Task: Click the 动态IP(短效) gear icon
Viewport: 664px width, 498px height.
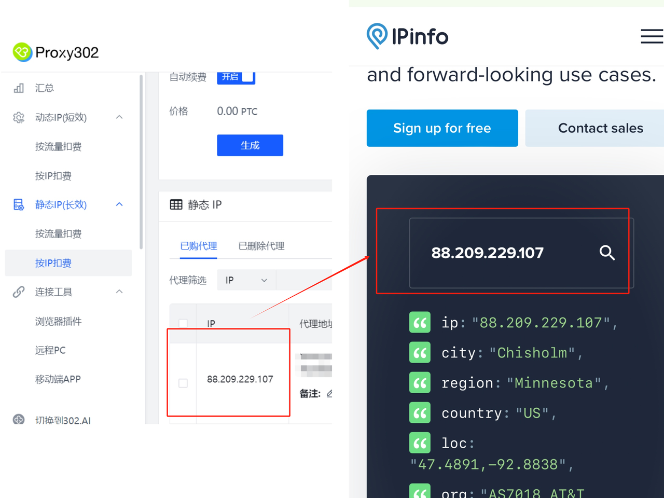Action: 19,117
